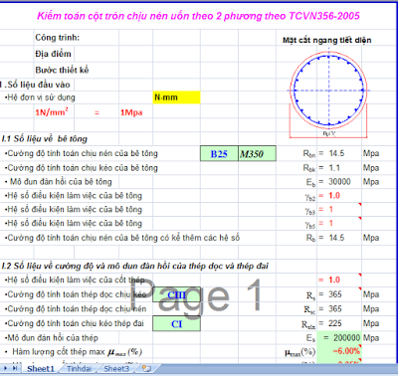The image size is (398, 376).
Task: Select the Rsc value 365
Action: pyautogui.click(x=335, y=309)
